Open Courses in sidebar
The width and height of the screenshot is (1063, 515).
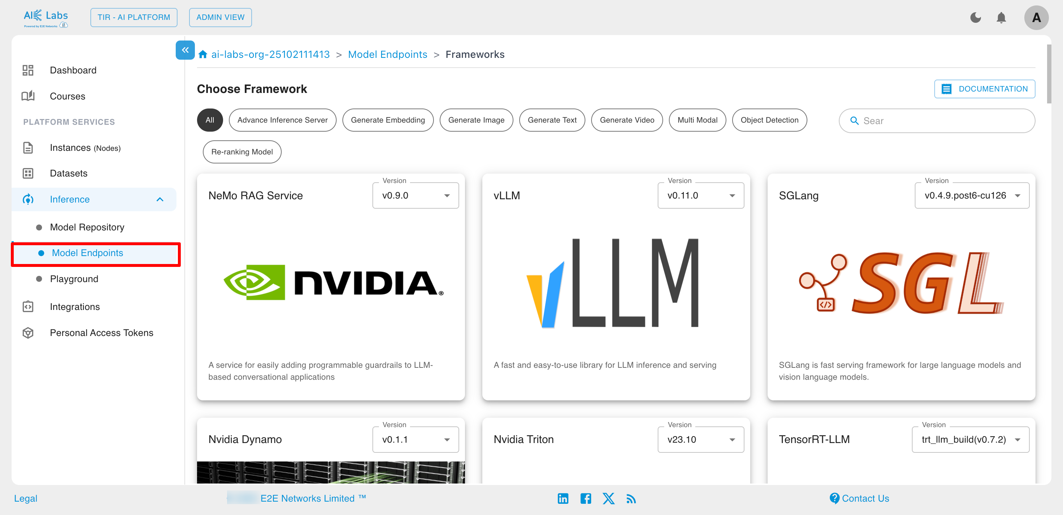coord(68,96)
